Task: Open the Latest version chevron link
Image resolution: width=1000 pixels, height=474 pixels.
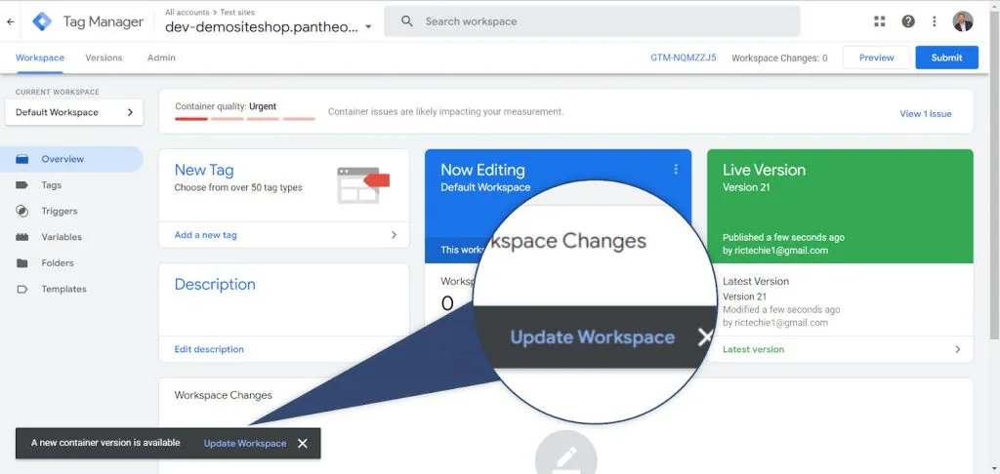Action: 956,349
